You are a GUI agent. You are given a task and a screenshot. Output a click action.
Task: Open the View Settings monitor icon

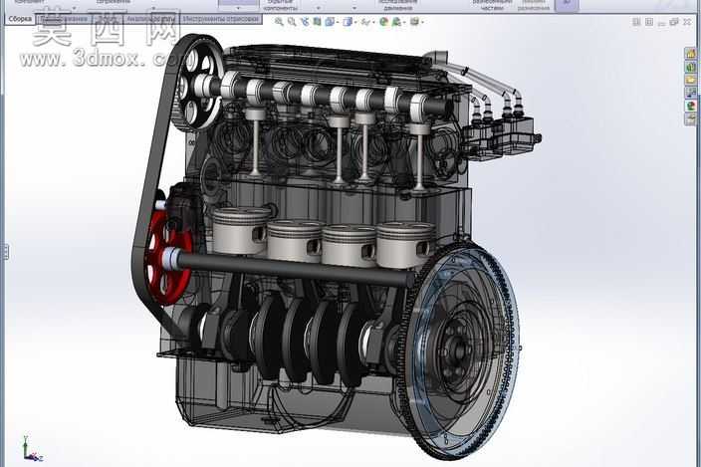(414, 22)
